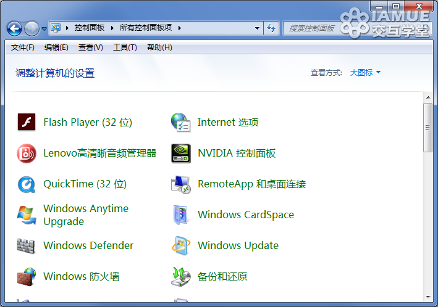Expand the address bar history dropdown
438x307 pixels.
[257, 28]
